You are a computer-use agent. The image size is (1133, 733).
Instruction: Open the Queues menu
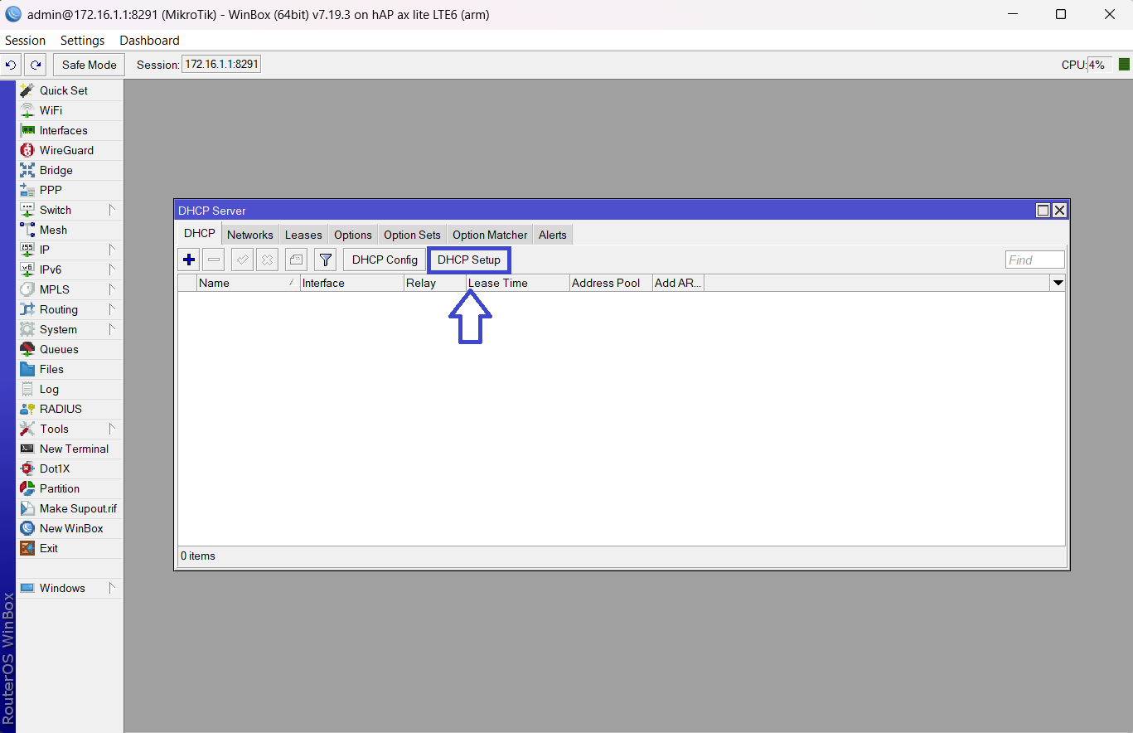[x=70, y=349]
